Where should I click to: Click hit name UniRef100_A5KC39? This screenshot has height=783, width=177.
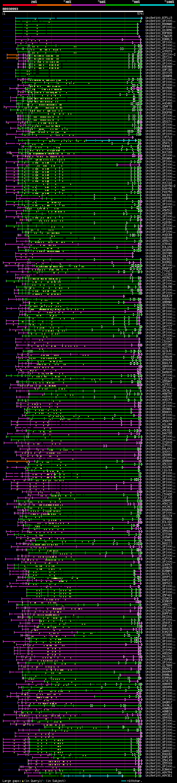tap(159, 504)
